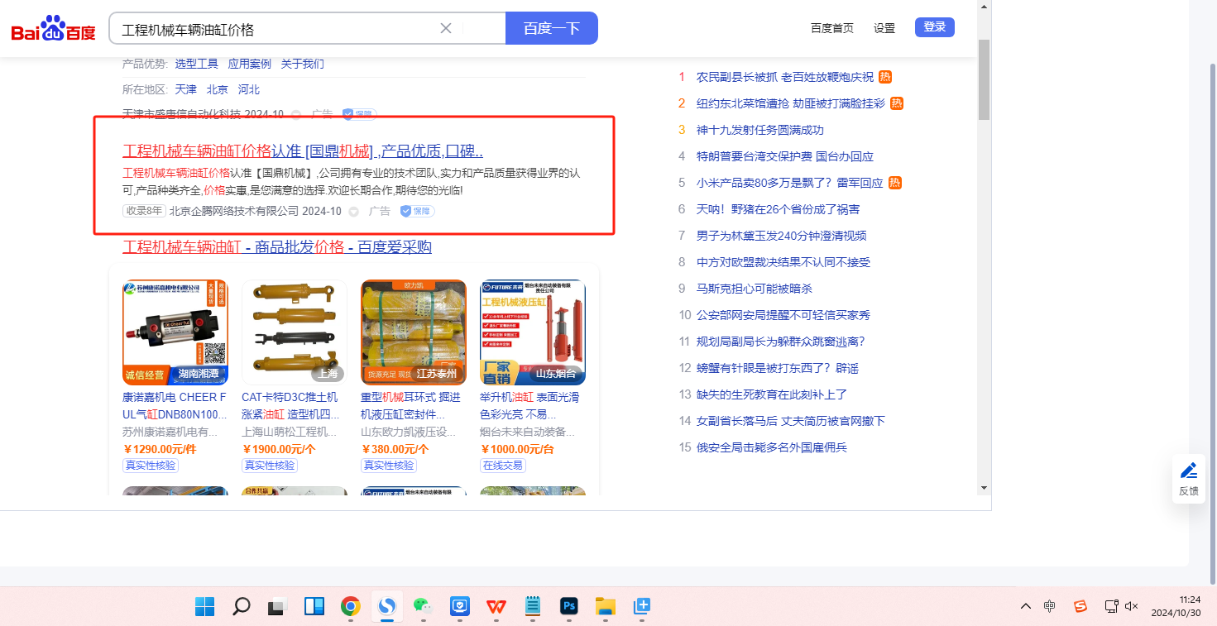Open Photoshop from the taskbar
The height and width of the screenshot is (626, 1217).
click(x=568, y=606)
